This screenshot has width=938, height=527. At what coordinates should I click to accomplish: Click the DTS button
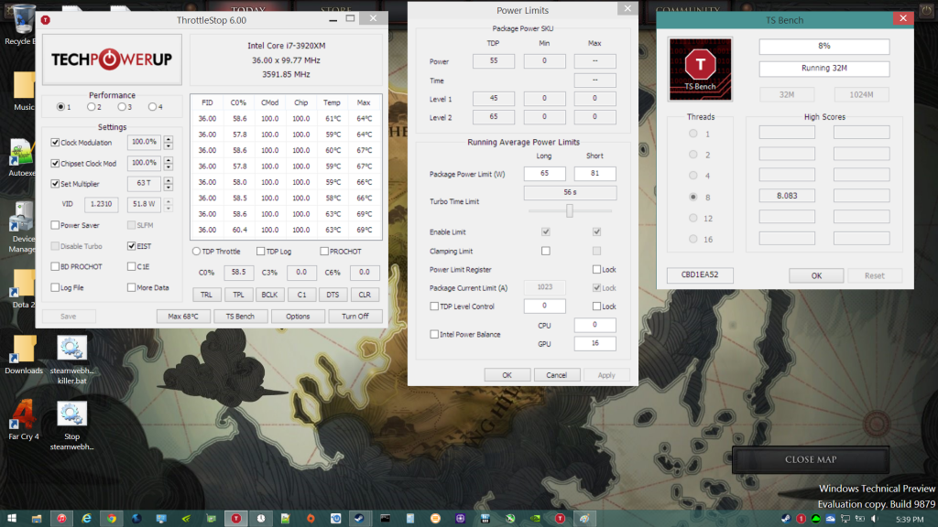click(x=333, y=295)
